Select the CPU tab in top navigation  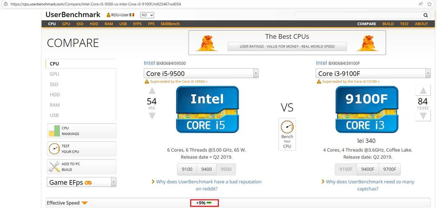pyautogui.click(x=52, y=24)
